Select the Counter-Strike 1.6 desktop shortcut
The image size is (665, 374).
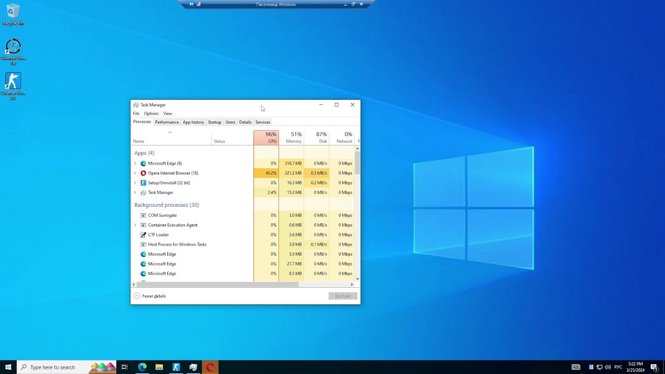13,51
